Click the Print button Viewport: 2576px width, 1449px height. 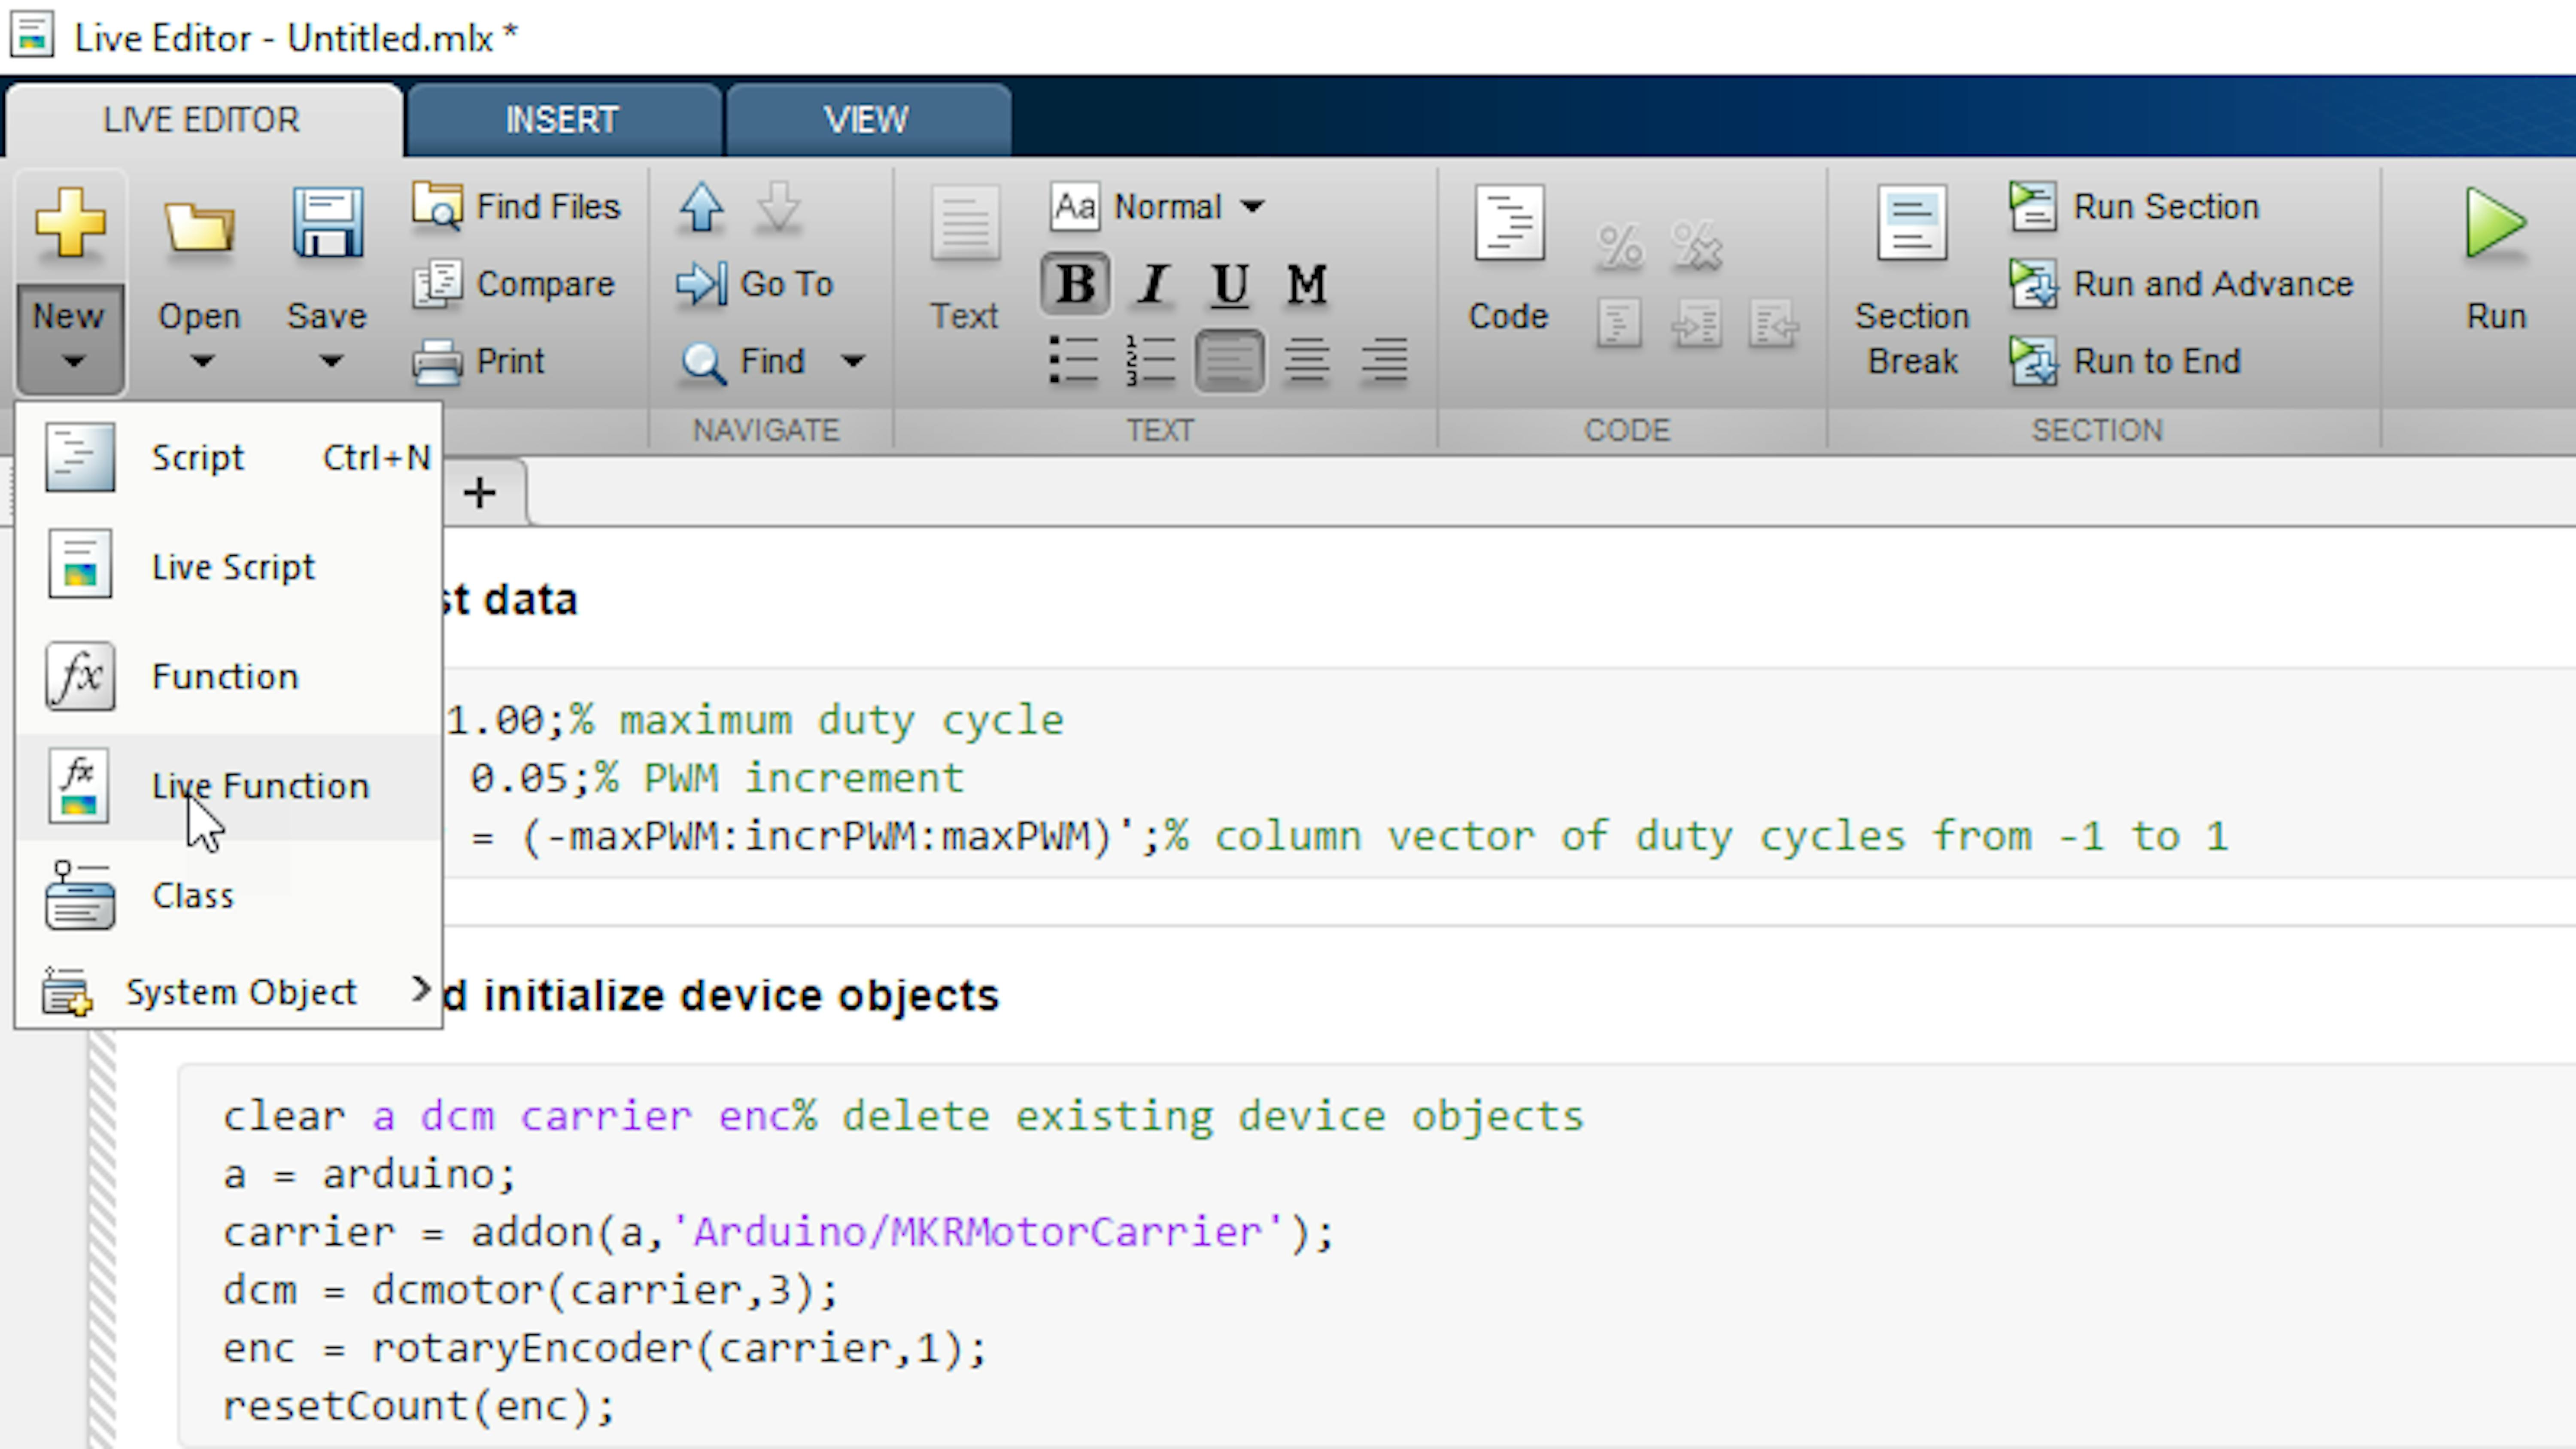tap(479, 361)
